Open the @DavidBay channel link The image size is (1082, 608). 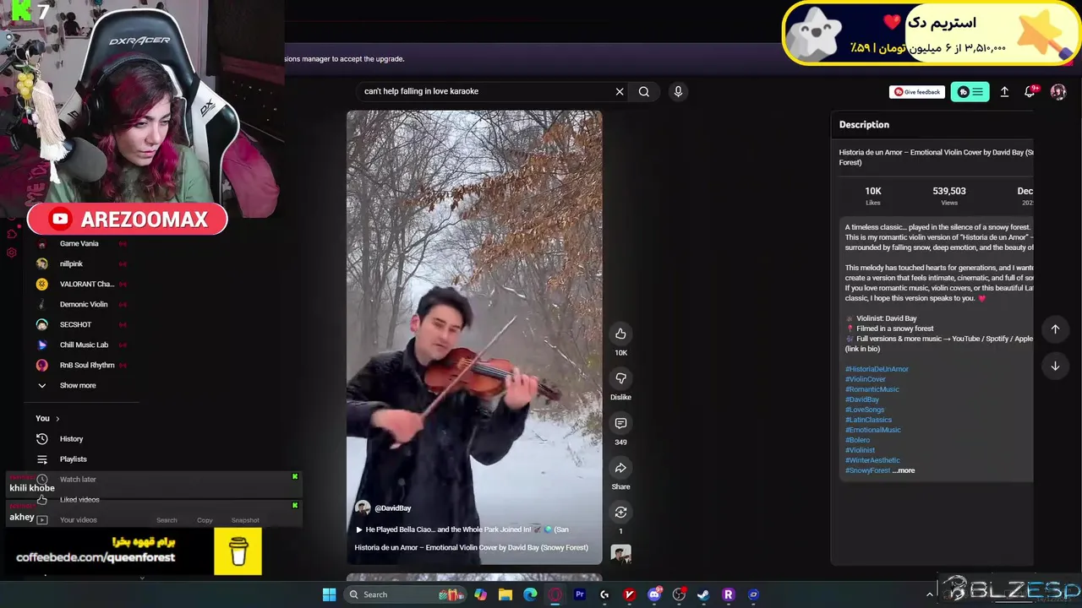point(393,508)
